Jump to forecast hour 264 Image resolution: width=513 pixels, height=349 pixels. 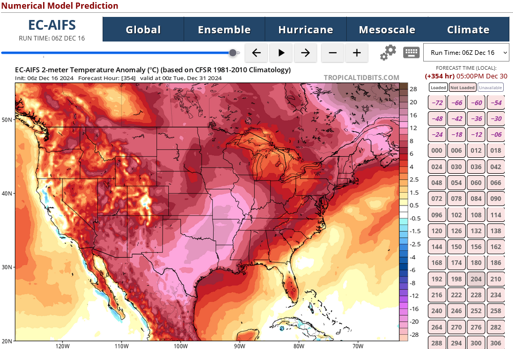[x=437, y=327]
